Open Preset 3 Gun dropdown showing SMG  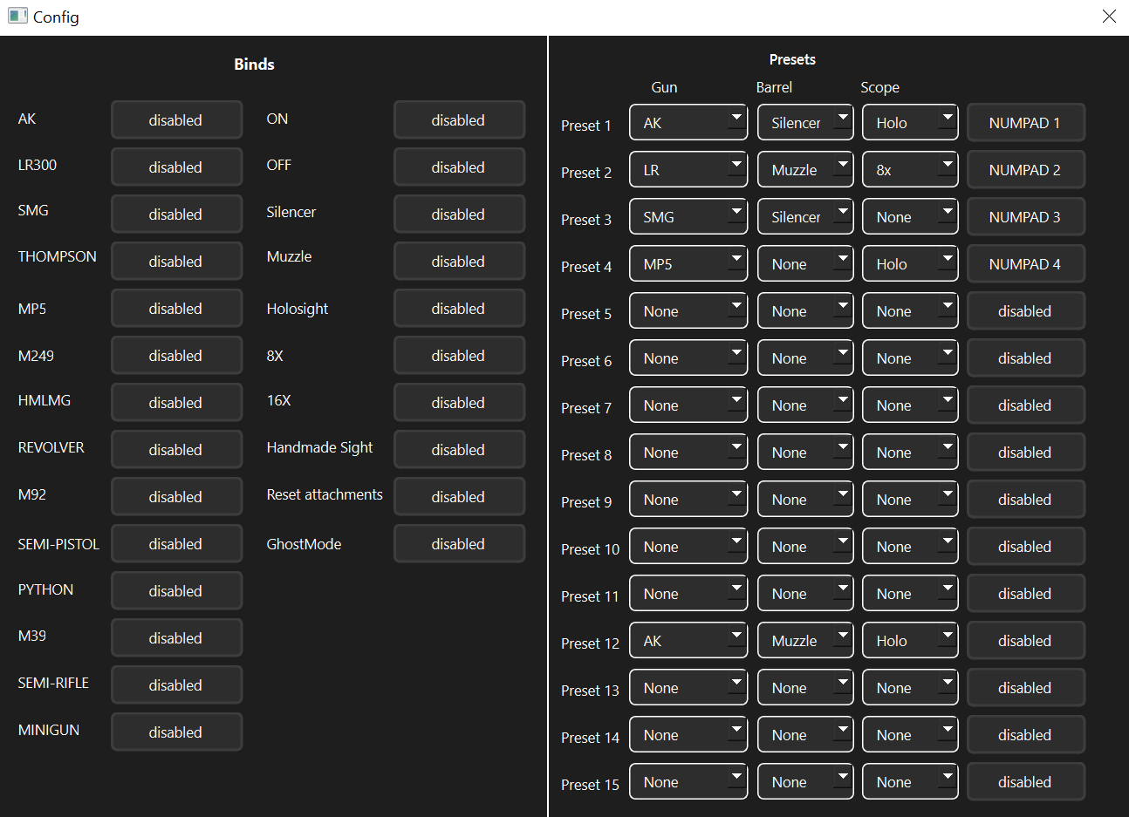click(x=688, y=216)
